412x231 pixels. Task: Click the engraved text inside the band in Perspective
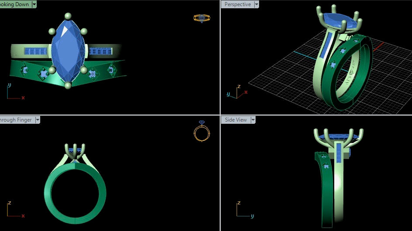351,72
